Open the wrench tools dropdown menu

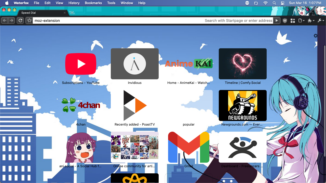[x=321, y=21]
